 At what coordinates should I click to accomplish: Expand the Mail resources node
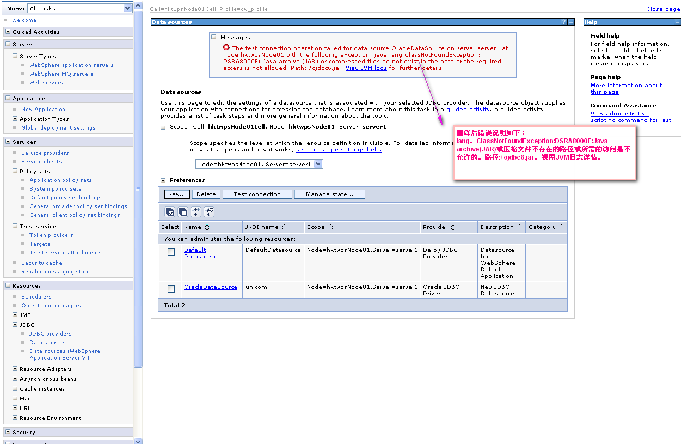pyautogui.click(x=15, y=398)
